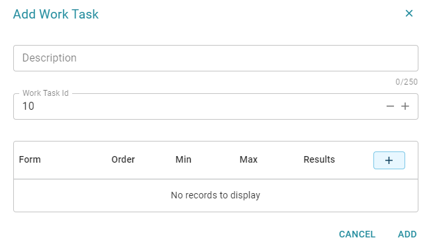Close the Add Work Task dialog
431x246 pixels.
409,13
